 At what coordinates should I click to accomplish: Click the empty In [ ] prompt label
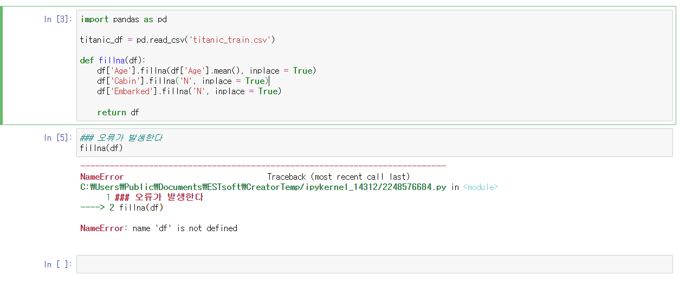click(57, 264)
